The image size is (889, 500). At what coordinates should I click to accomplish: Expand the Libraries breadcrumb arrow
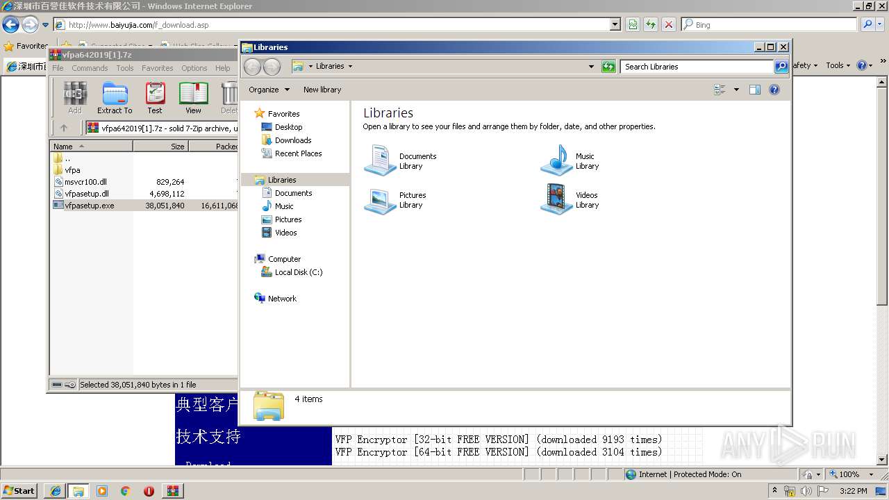[x=350, y=67]
